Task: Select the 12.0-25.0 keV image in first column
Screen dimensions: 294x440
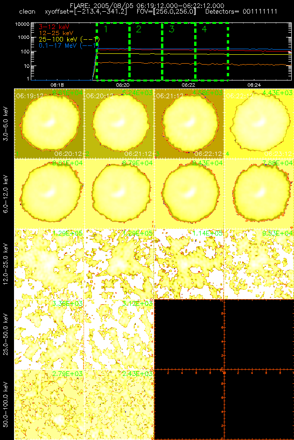Action: click(x=49, y=264)
